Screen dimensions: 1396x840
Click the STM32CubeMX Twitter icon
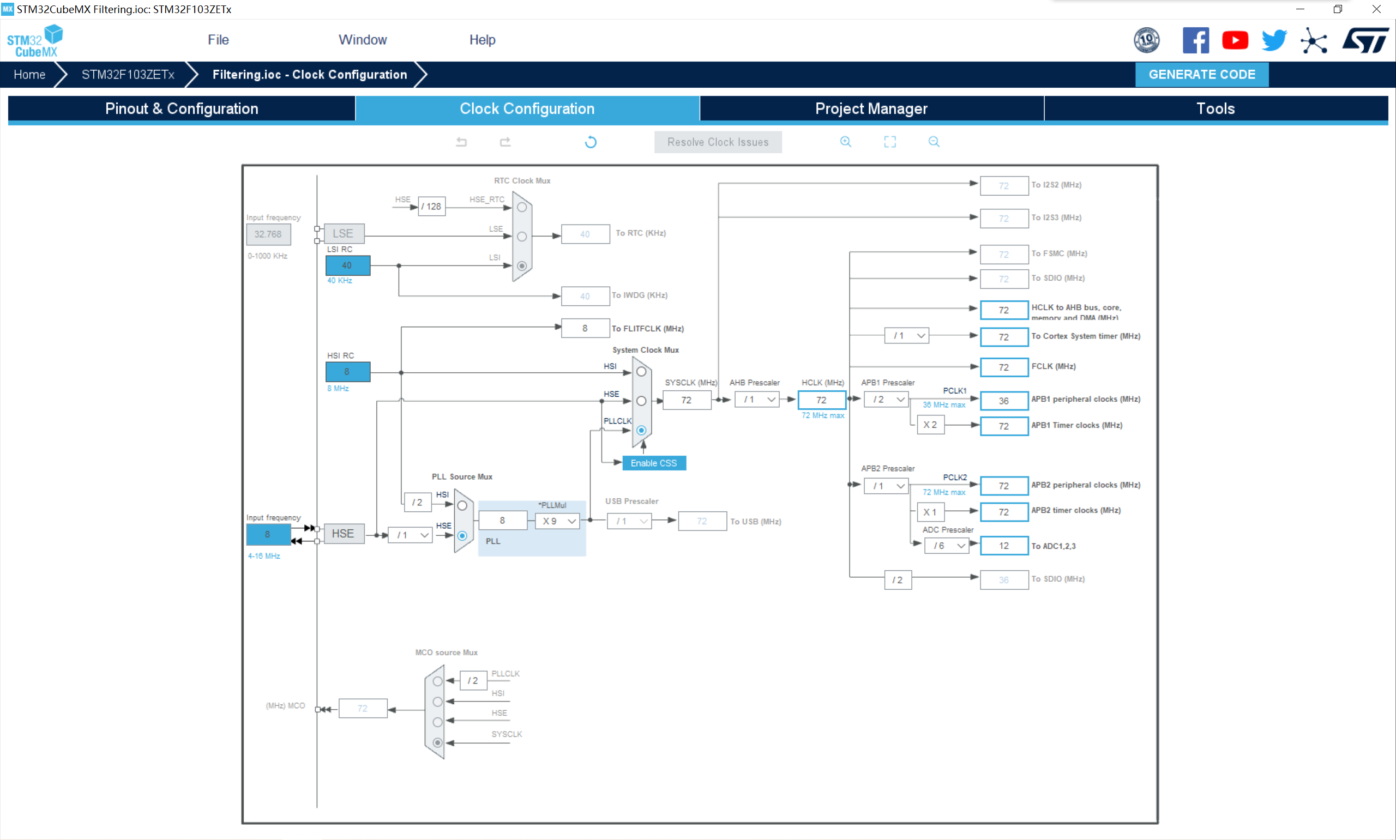coord(1274,39)
